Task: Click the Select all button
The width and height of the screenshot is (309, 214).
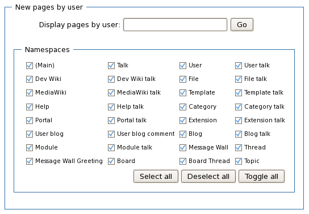Action: 156,177
